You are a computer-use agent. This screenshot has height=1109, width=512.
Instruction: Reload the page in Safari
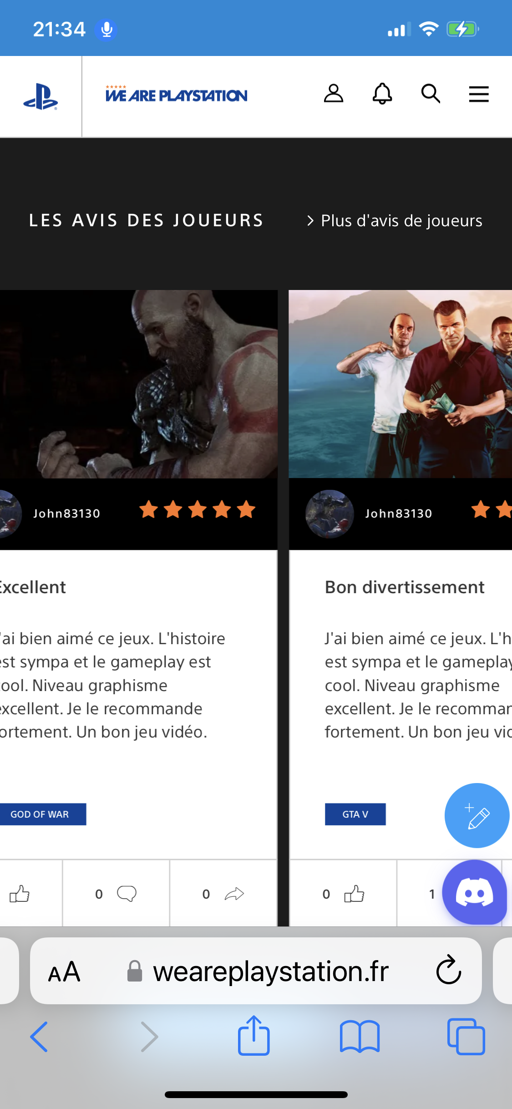click(x=449, y=969)
